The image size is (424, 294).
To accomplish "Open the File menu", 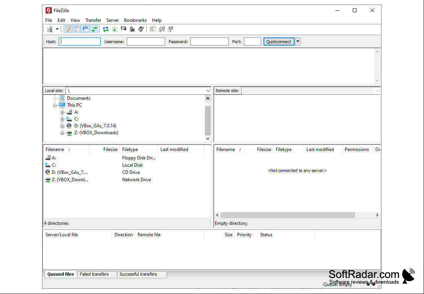I will tap(49, 20).
